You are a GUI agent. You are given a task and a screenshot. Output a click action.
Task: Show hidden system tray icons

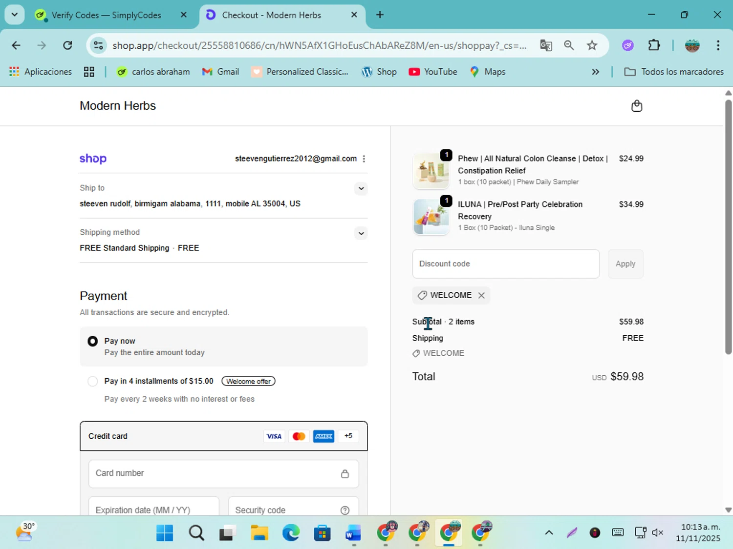pos(549,532)
